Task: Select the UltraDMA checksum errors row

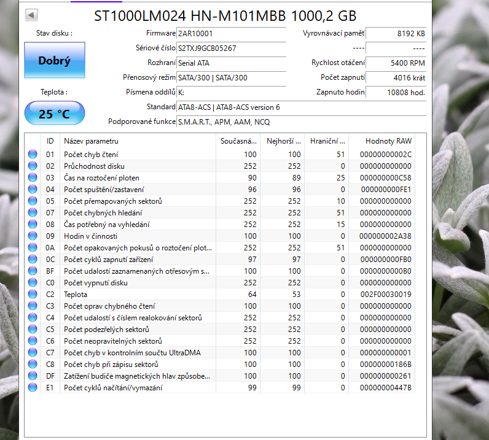Action: (x=220, y=352)
